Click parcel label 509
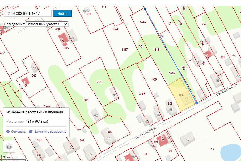The image size is (241, 161). tap(110, 132)
